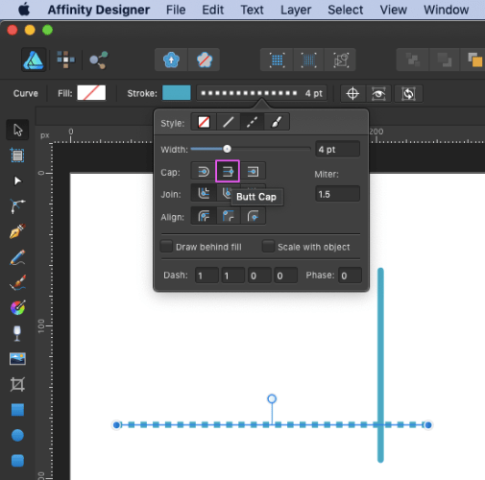
Task: Open the Affinity Designer app menu
Action: (99, 10)
